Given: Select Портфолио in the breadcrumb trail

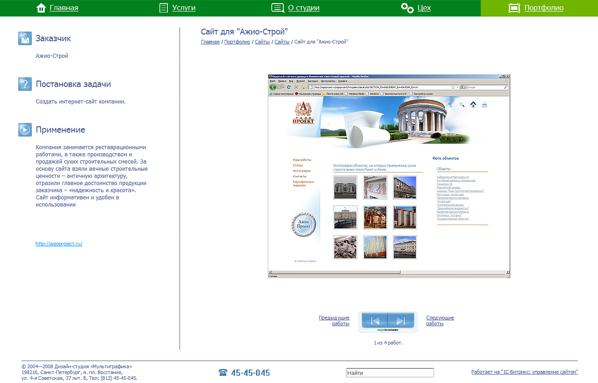Looking at the screenshot, I should point(237,42).
